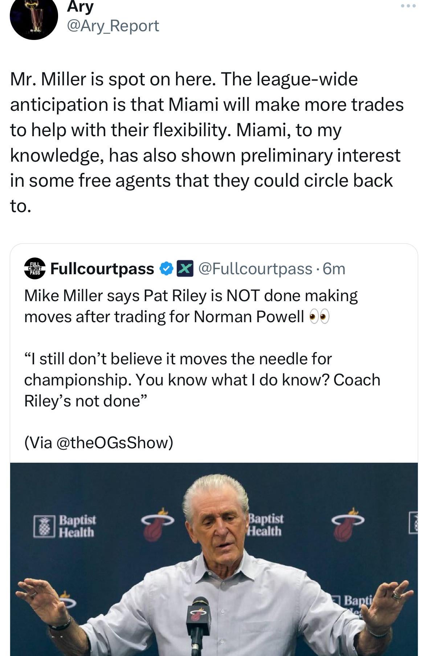428x656 pixels.
Task: Open quoted post headline about Mike Miller
Action: click(191, 306)
